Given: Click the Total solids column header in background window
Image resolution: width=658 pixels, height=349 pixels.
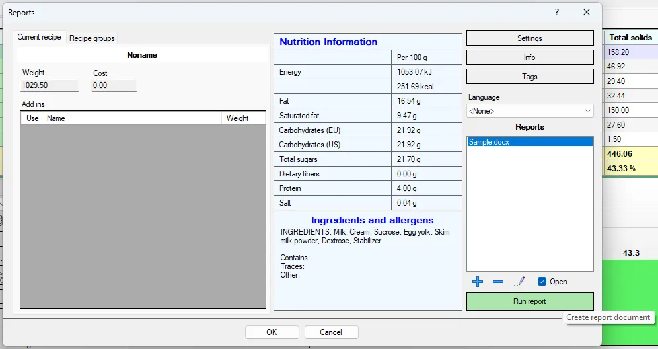Looking at the screenshot, I should tap(630, 38).
